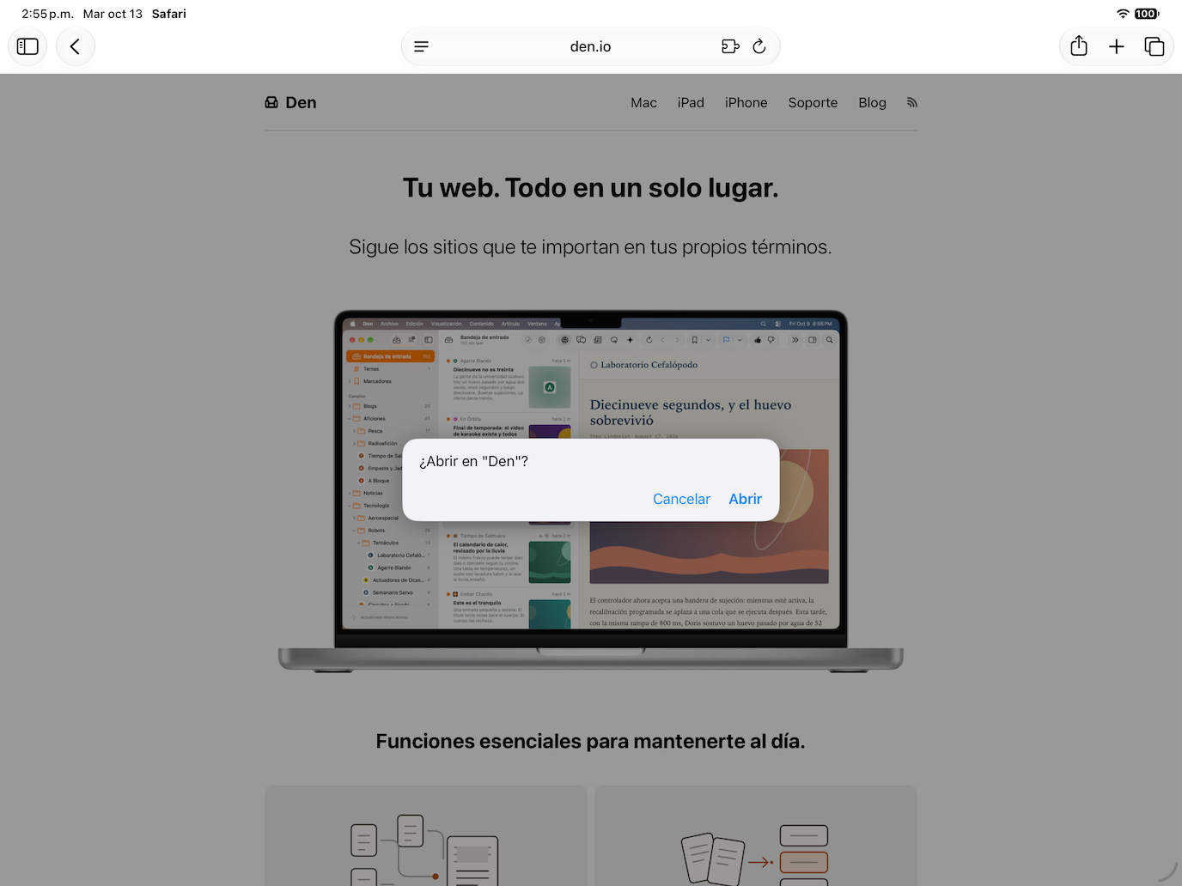The height and width of the screenshot is (886, 1182).
Task: Click the right feature card illustration
Action: pyautogui.click(x=756, y=854)
